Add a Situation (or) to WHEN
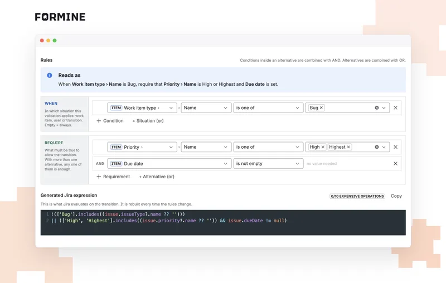 (x=148, y=121)
